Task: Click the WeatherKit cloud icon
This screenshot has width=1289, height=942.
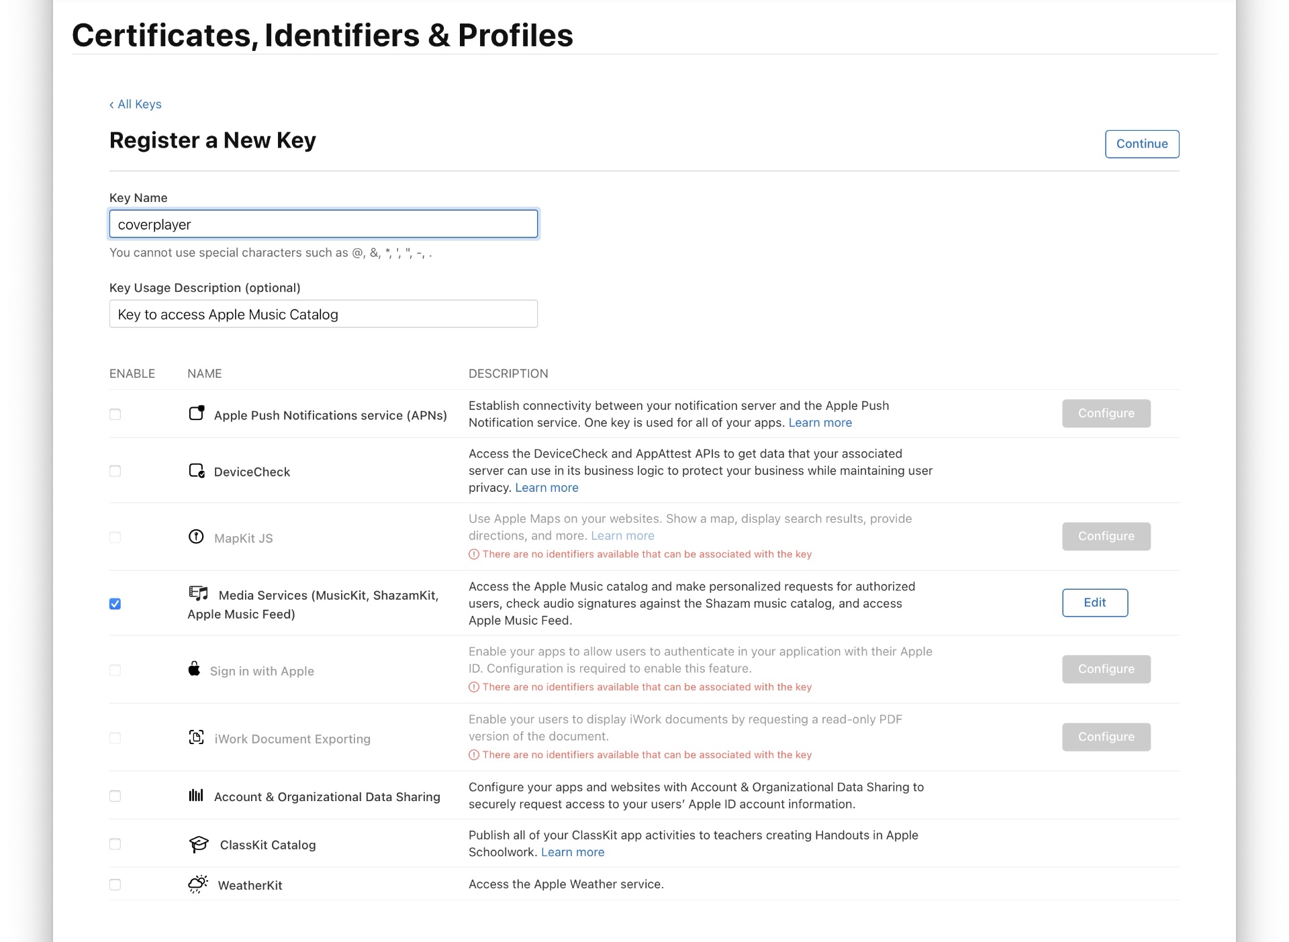Action: pyautogui.click(x=198, y=884)
